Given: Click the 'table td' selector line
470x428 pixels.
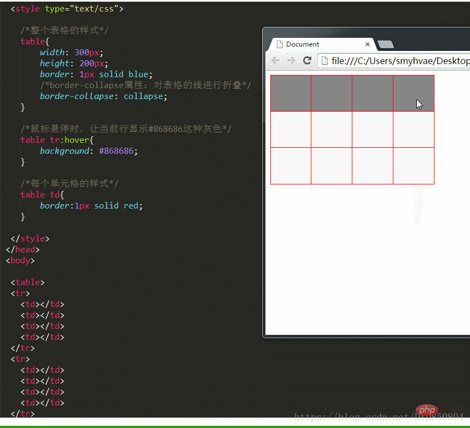Looking at the screenshot, I should pyautogui.click(x=42, y=195).
